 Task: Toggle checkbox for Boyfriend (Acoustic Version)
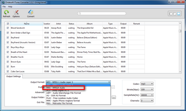pos(8,42)
